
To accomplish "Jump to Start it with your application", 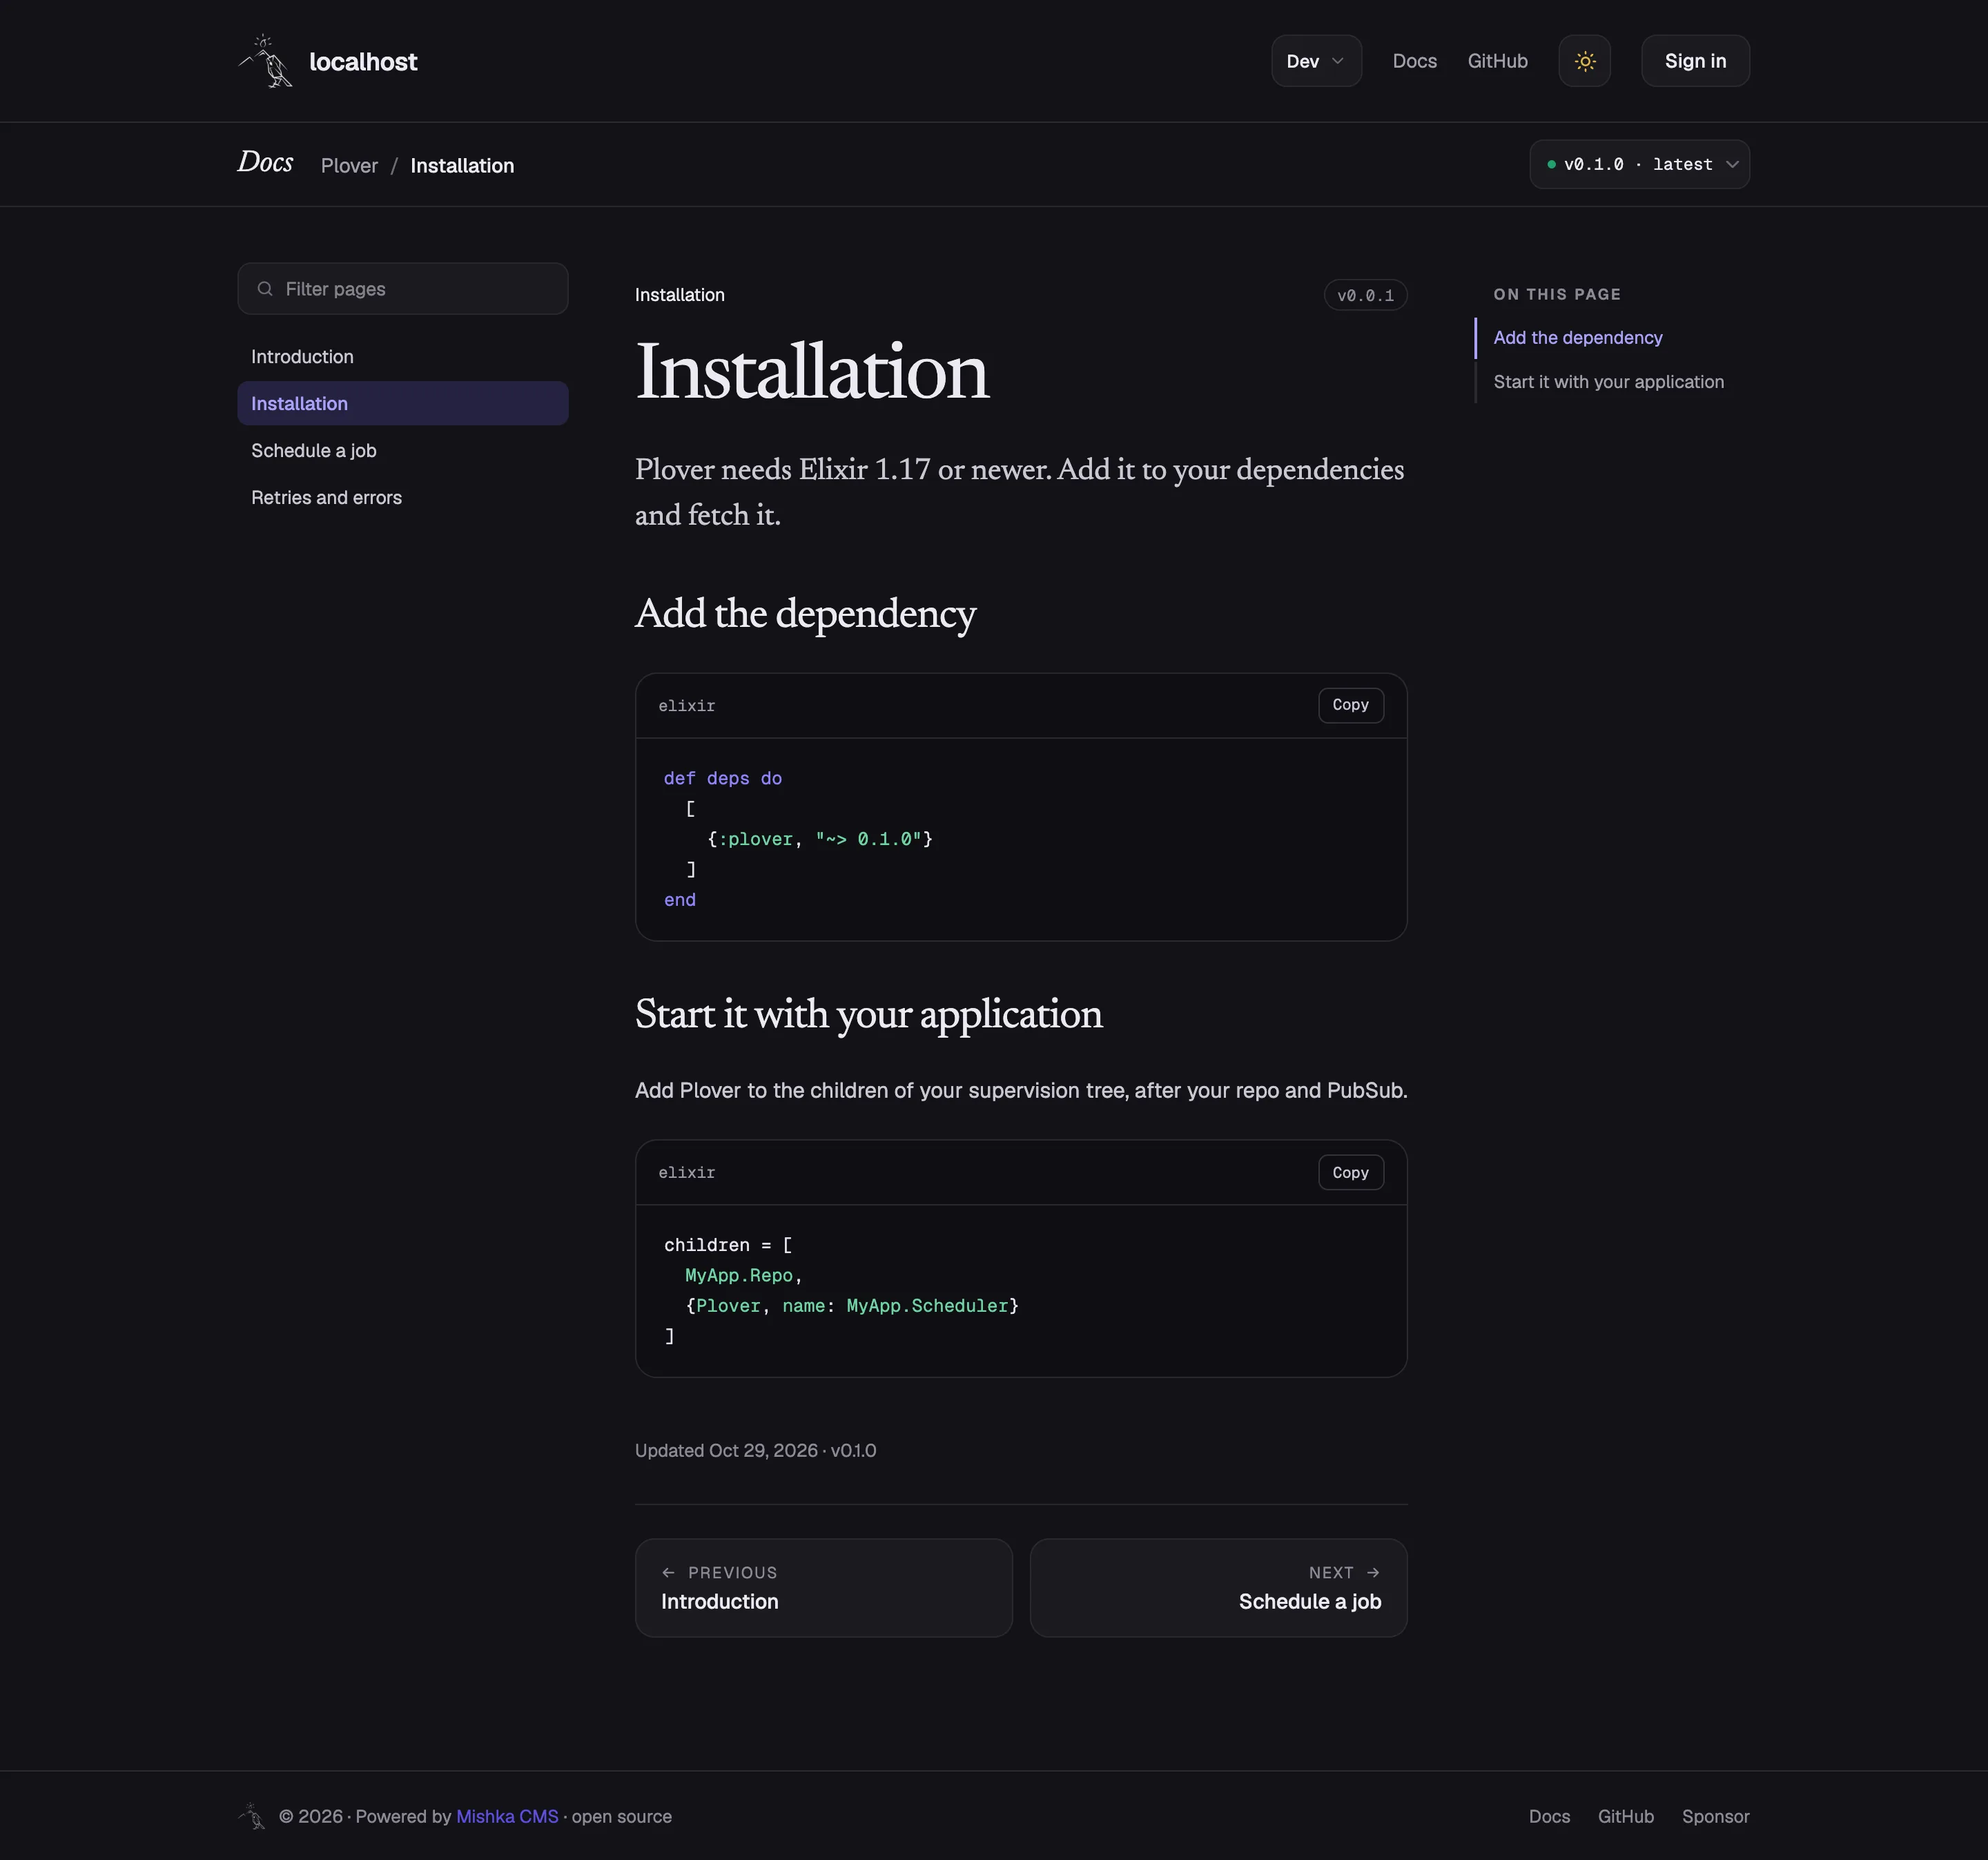I will tap(1608, 382).
